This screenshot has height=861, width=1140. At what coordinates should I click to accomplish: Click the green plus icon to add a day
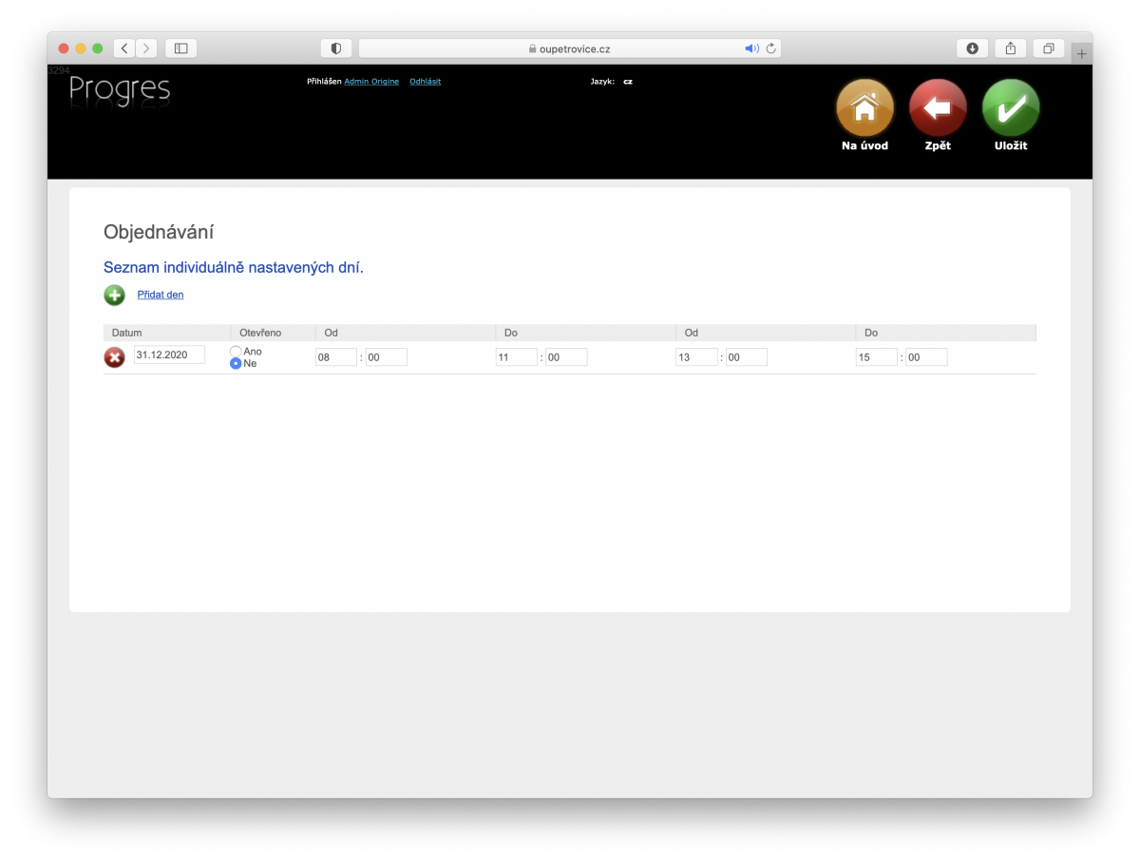(x=114, y=295)
